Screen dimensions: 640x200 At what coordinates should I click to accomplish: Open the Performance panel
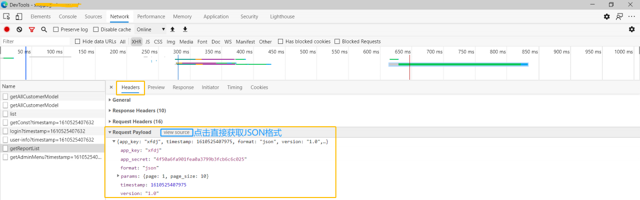point(151,16)
